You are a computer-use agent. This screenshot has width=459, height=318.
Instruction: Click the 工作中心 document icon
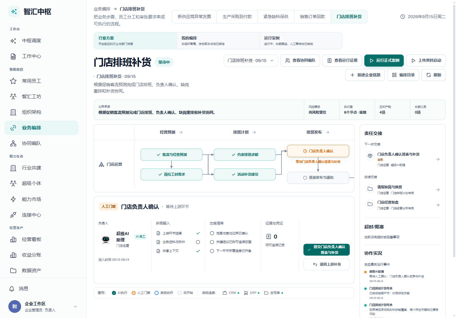pos(13,56)
